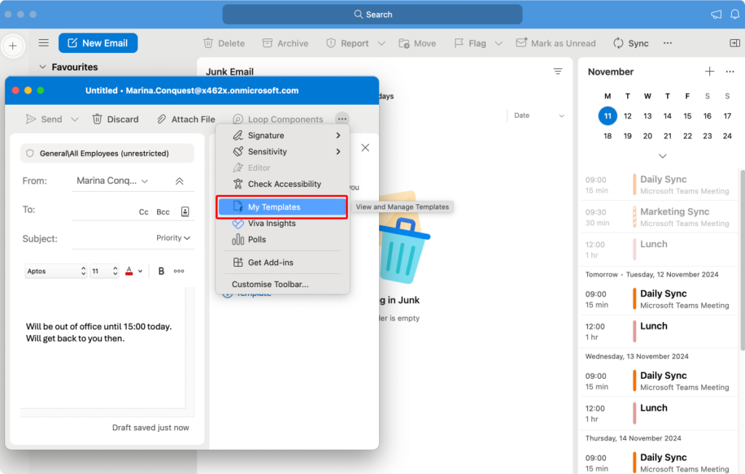Collapse the Favourites section
This screenshot has width=745, height=474.
[42, 67]
